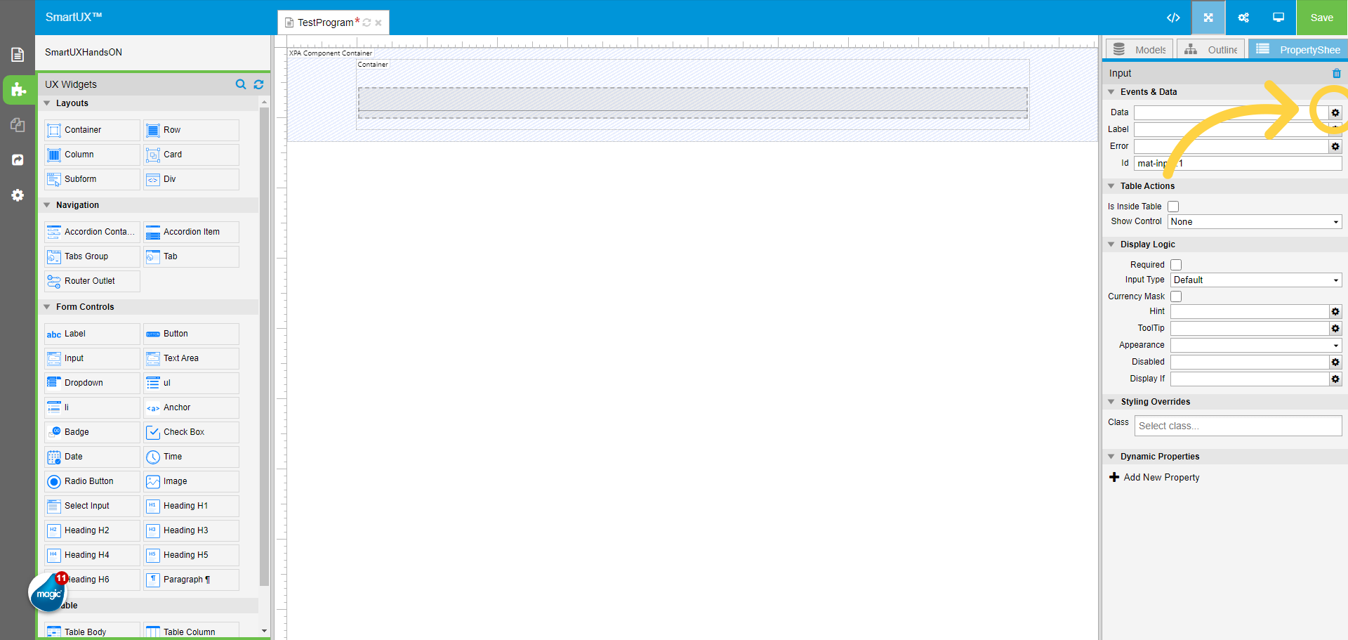Enable the Is Inside Table checkbox

pos(1173,207)
